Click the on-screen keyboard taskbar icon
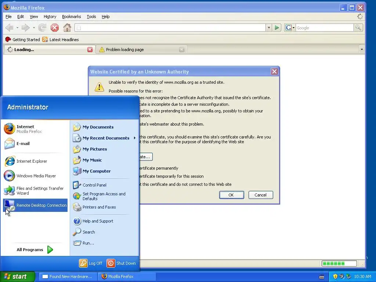376x282 pixels. point(322,277)
